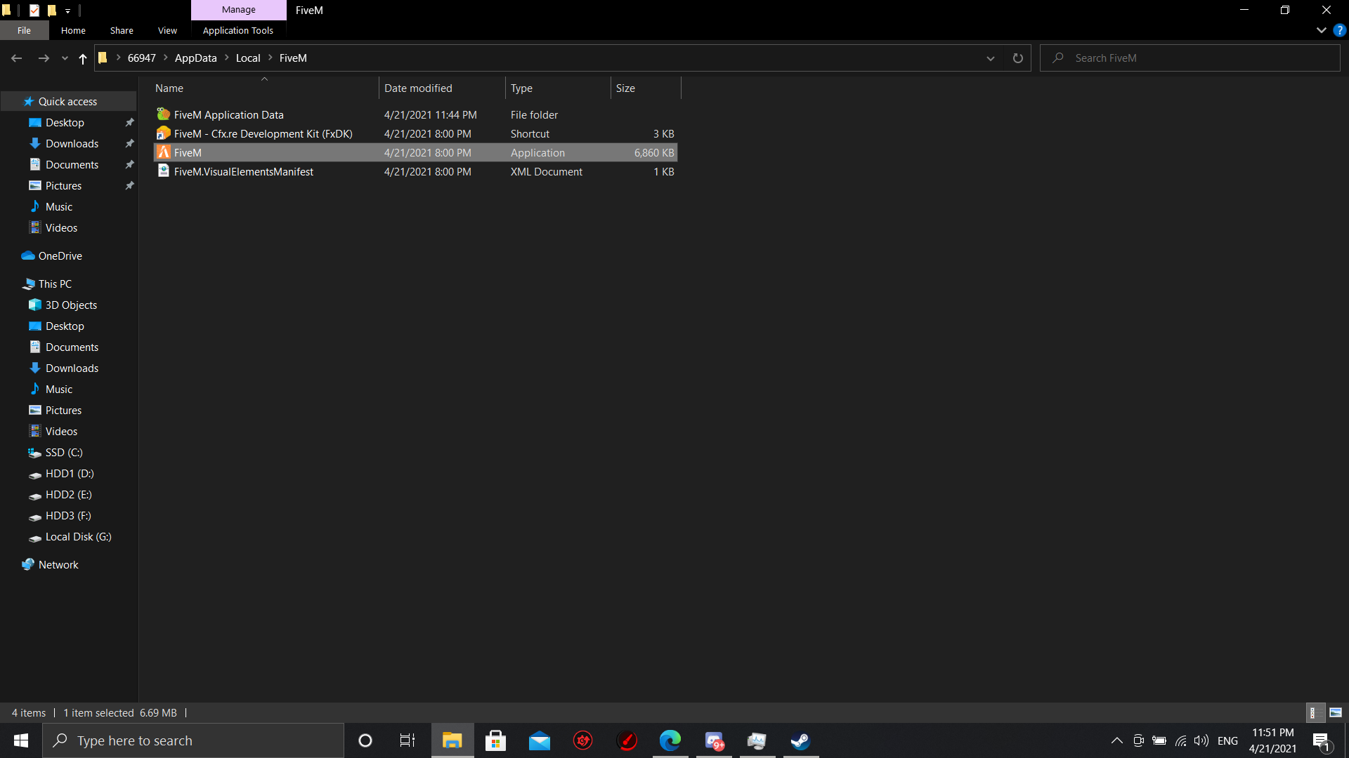Click the AppData breadcrumb segment

[x=195, y=58]
